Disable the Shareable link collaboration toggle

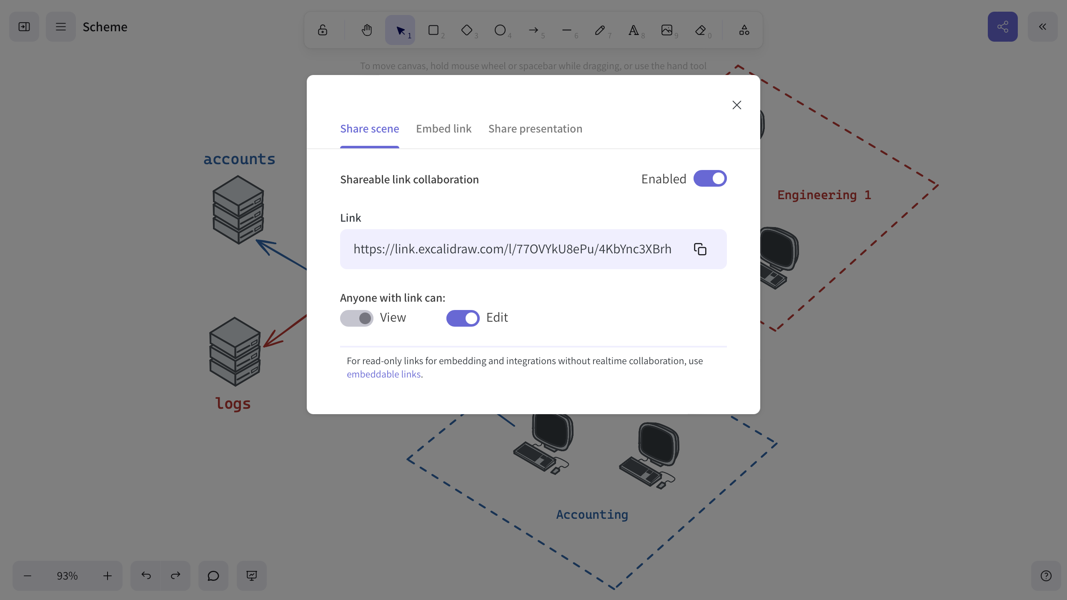pos(709,178)
